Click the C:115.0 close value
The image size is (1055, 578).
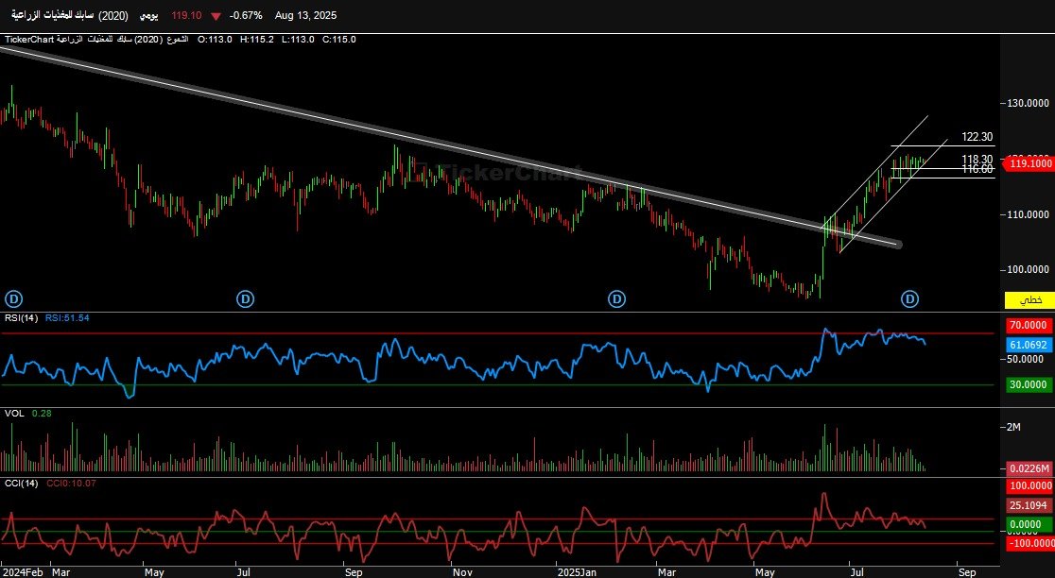click(339, 40)
